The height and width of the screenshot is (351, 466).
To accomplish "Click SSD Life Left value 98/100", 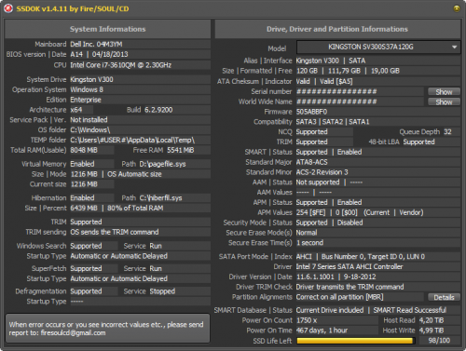I will [x=439, y=341].
